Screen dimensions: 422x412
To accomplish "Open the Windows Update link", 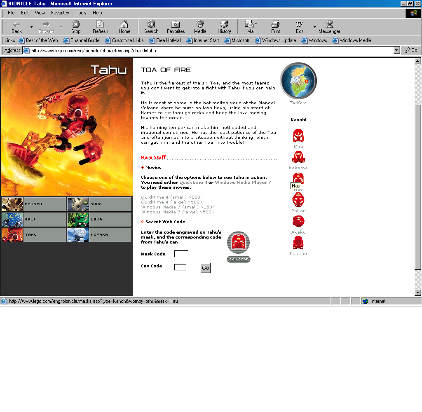I will click(276, 40).
